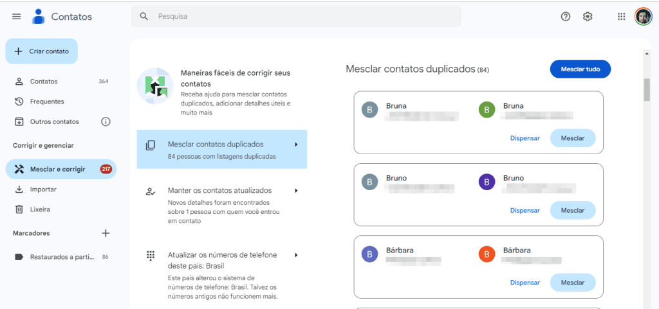Image resolution: width=659 pixels, height=309 pixels.
Task: Click the Corrigir e gerenciar section header
Action: point(43,145)
